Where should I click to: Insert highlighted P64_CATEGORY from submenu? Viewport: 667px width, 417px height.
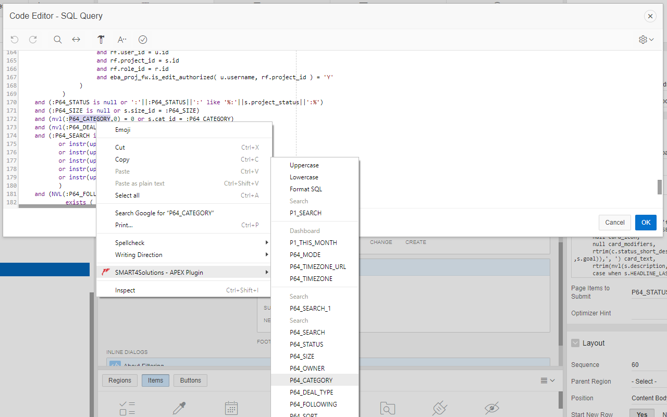click(x=315, y=381)
